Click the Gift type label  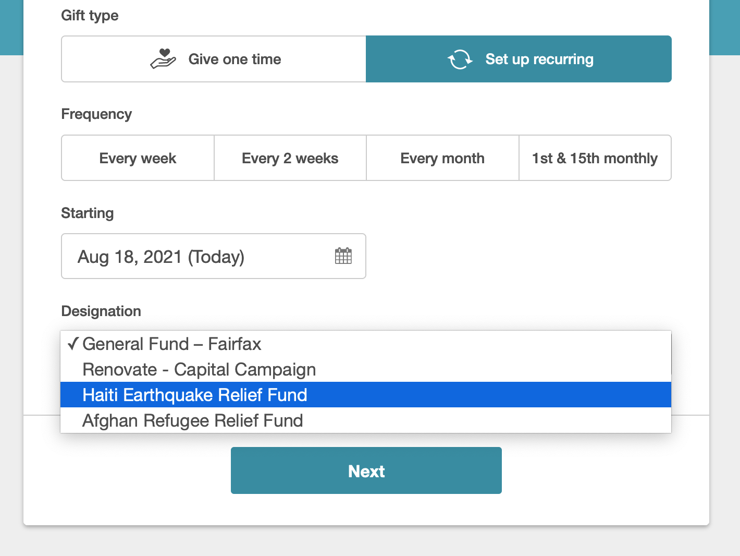(90, 16)
